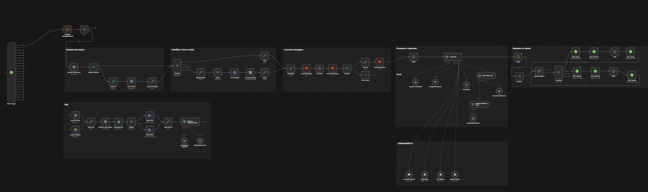Screen dimensions: 648x192
Task: Select the Gerar ID key node
Action: 113,81
